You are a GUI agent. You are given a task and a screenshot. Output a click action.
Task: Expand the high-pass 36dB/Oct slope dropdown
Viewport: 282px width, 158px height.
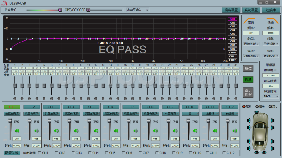click(251, 55)
